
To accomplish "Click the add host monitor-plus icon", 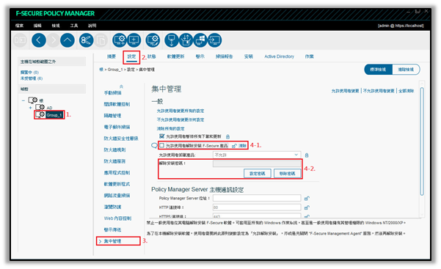I will [134, 40].
